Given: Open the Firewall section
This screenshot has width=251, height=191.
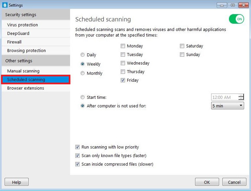Looking at the screenshot, I should click(x=14, y=42).
